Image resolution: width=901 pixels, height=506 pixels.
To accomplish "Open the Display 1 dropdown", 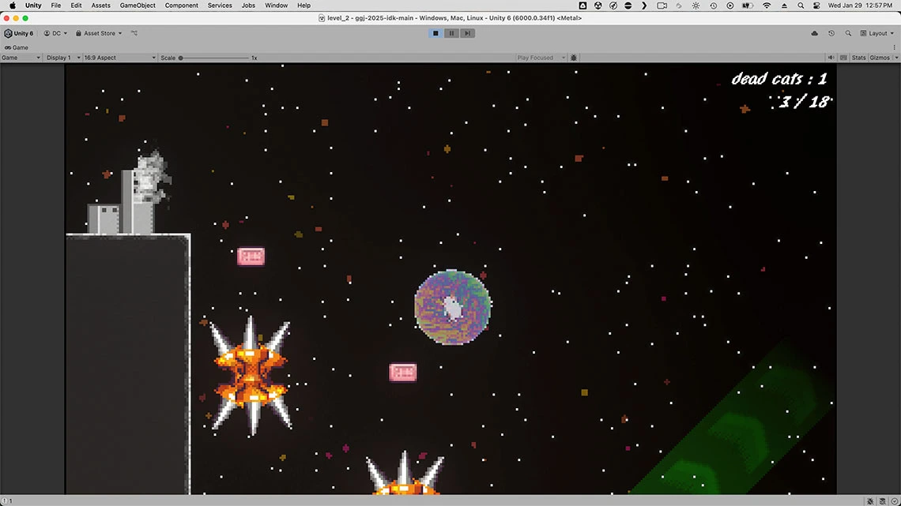I will click(x=62, y=58).
